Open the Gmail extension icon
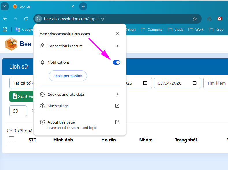 (220, 19)
